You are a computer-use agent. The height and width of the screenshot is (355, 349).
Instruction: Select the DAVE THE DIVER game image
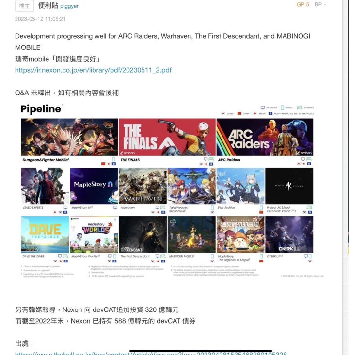coord(45,234)
